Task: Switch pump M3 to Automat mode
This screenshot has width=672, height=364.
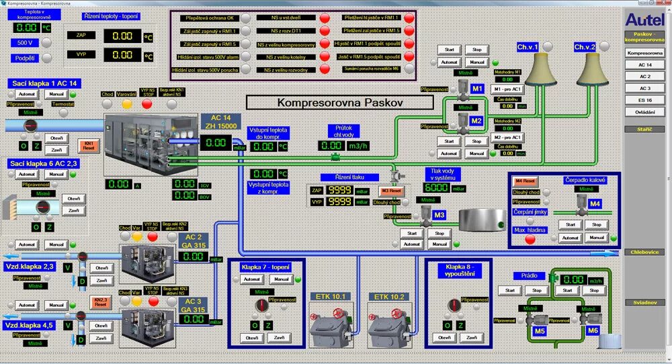Action: pyautogui.click(x=412, y=244)
